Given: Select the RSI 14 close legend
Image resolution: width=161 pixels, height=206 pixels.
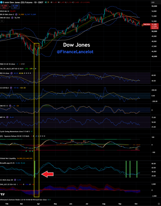Looking at the screenshot, I should tap(5, 73).
